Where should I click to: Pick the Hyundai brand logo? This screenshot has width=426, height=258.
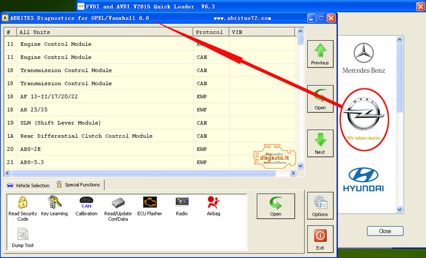363,180
